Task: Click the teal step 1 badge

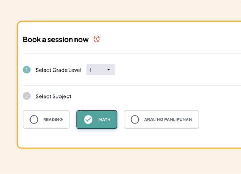Action: [x=27, y=70]
